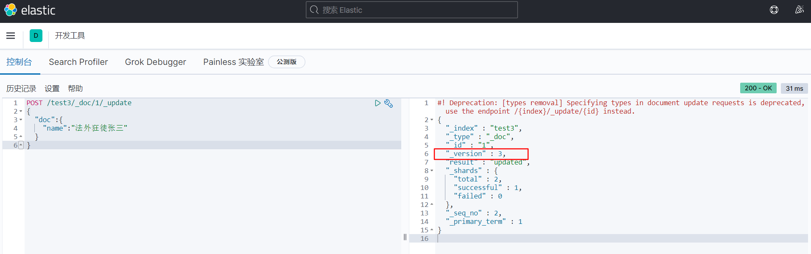Open the hamburger navigation menu
Screen dimensions: 811x254
[11, 36]
